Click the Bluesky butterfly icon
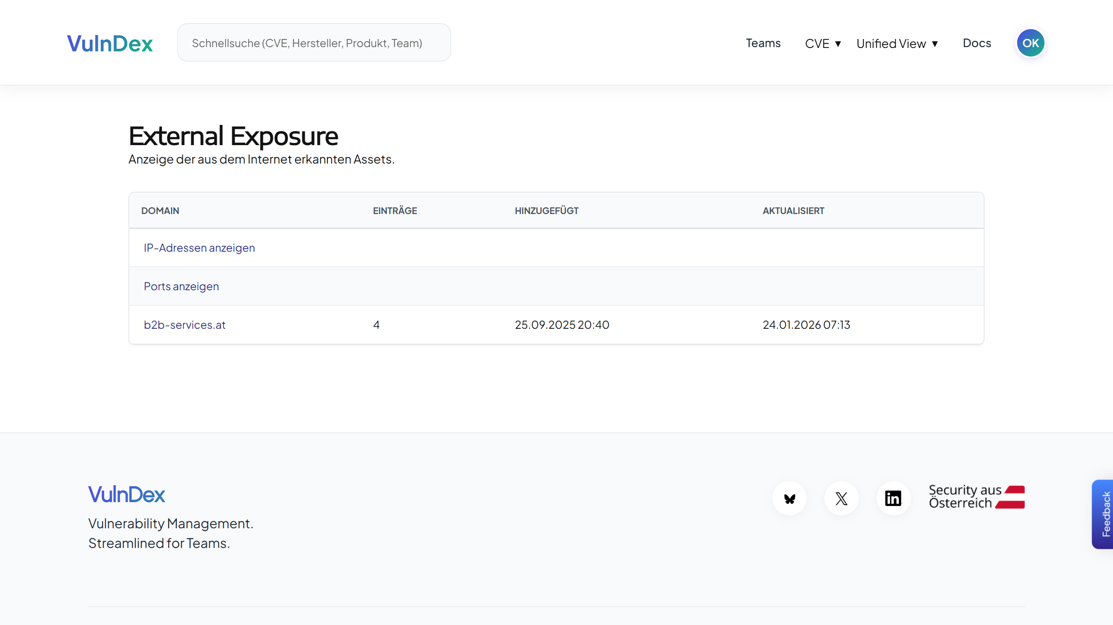1113x625 pixels. [x=789, y=498]
